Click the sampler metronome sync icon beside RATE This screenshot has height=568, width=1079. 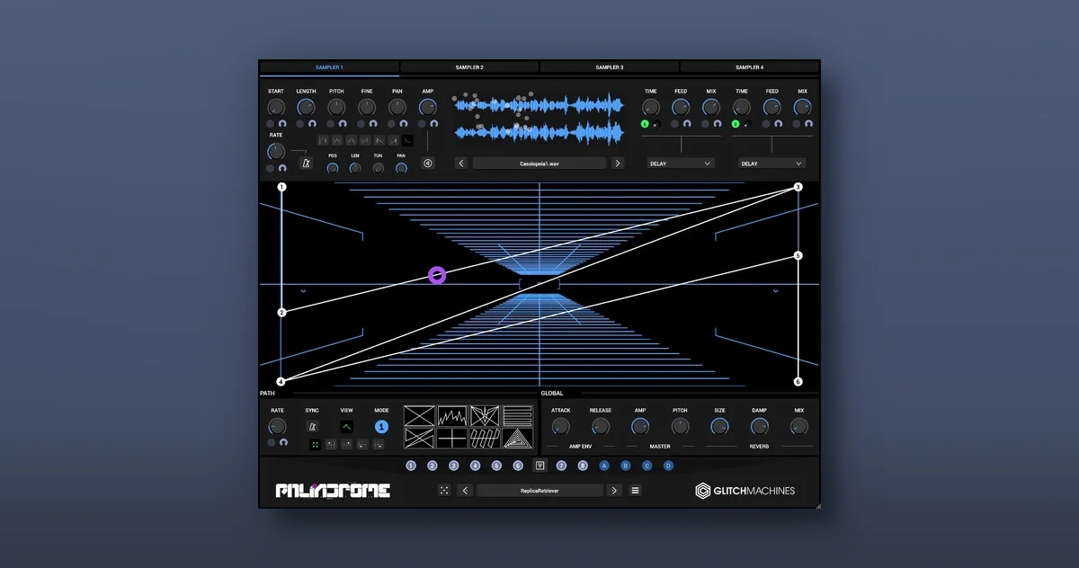click(x=306, y=163)
